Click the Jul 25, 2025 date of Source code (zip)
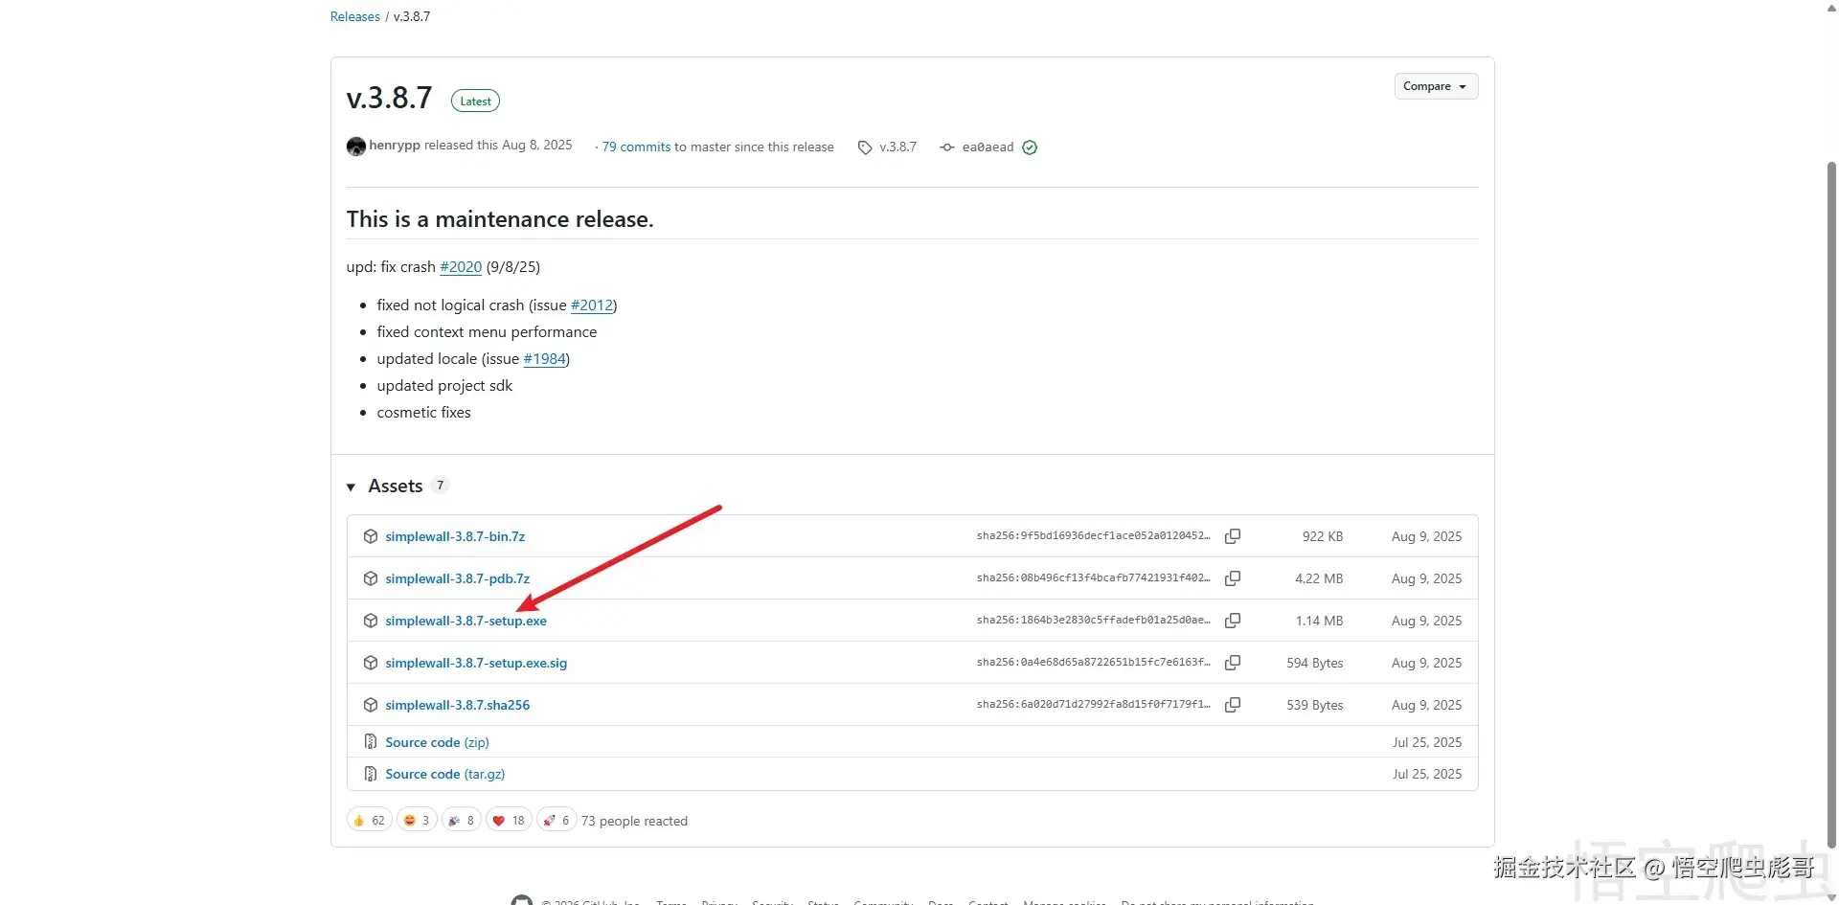Viewport: 1839px width, 905px height. tap(1427, 742)
